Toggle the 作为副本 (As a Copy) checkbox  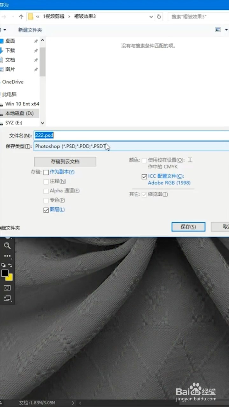point(46,172)
